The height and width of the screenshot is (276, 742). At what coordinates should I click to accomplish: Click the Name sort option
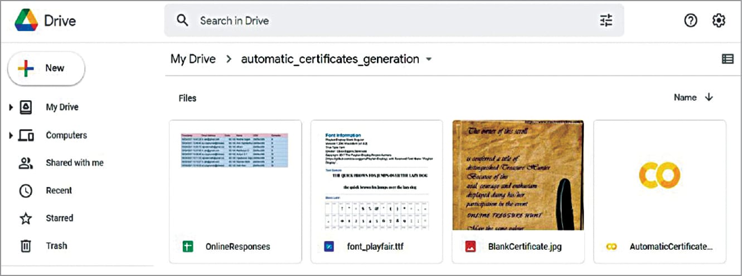685,97
